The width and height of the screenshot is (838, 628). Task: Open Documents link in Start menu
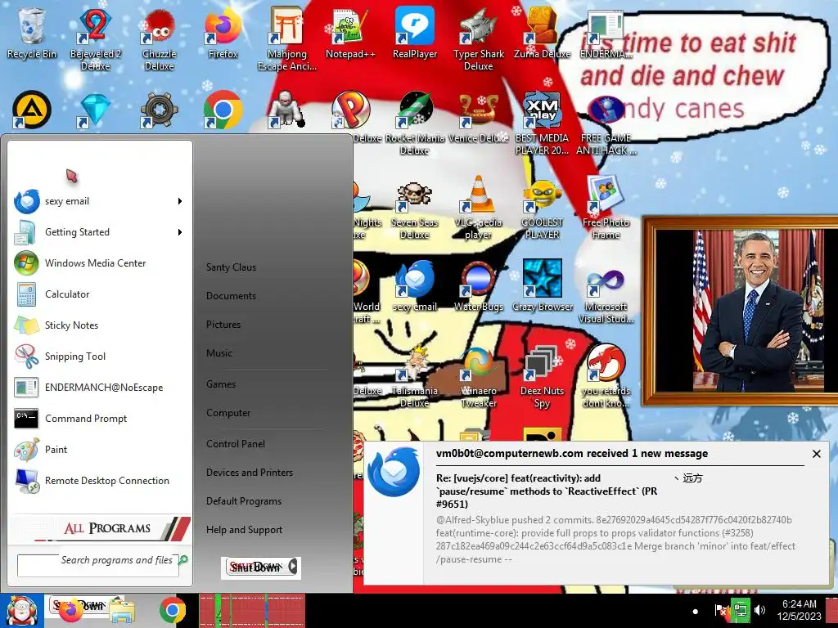click(x=231, y=296)
